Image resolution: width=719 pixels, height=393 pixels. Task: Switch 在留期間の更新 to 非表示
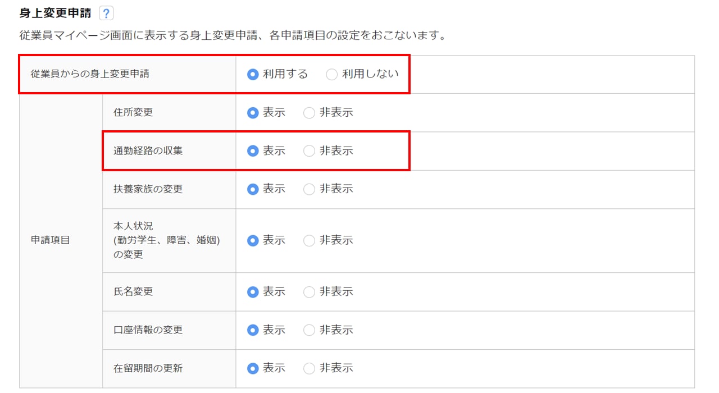(310, 368)
